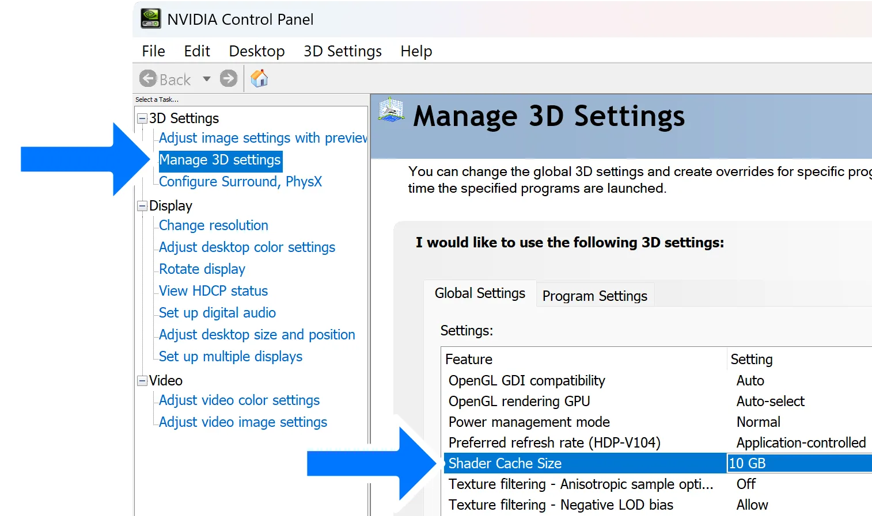Collapse the Video tree node

click(x=142, y=381)
